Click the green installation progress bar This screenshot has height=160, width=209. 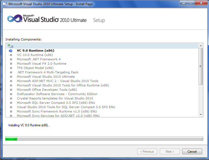point(104,139)
